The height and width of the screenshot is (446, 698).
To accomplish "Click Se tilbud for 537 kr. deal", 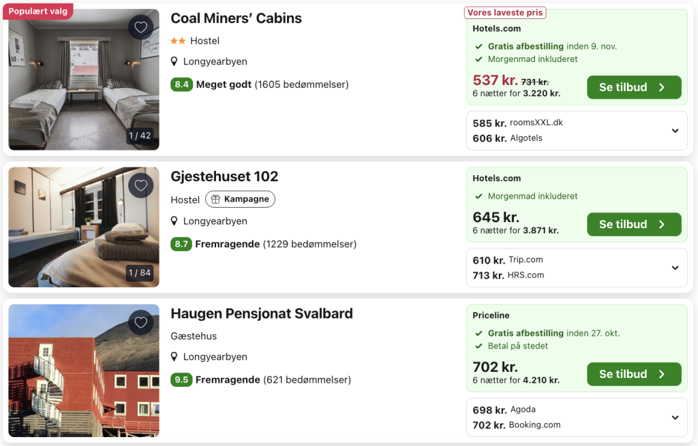I will tap(634, 87).
